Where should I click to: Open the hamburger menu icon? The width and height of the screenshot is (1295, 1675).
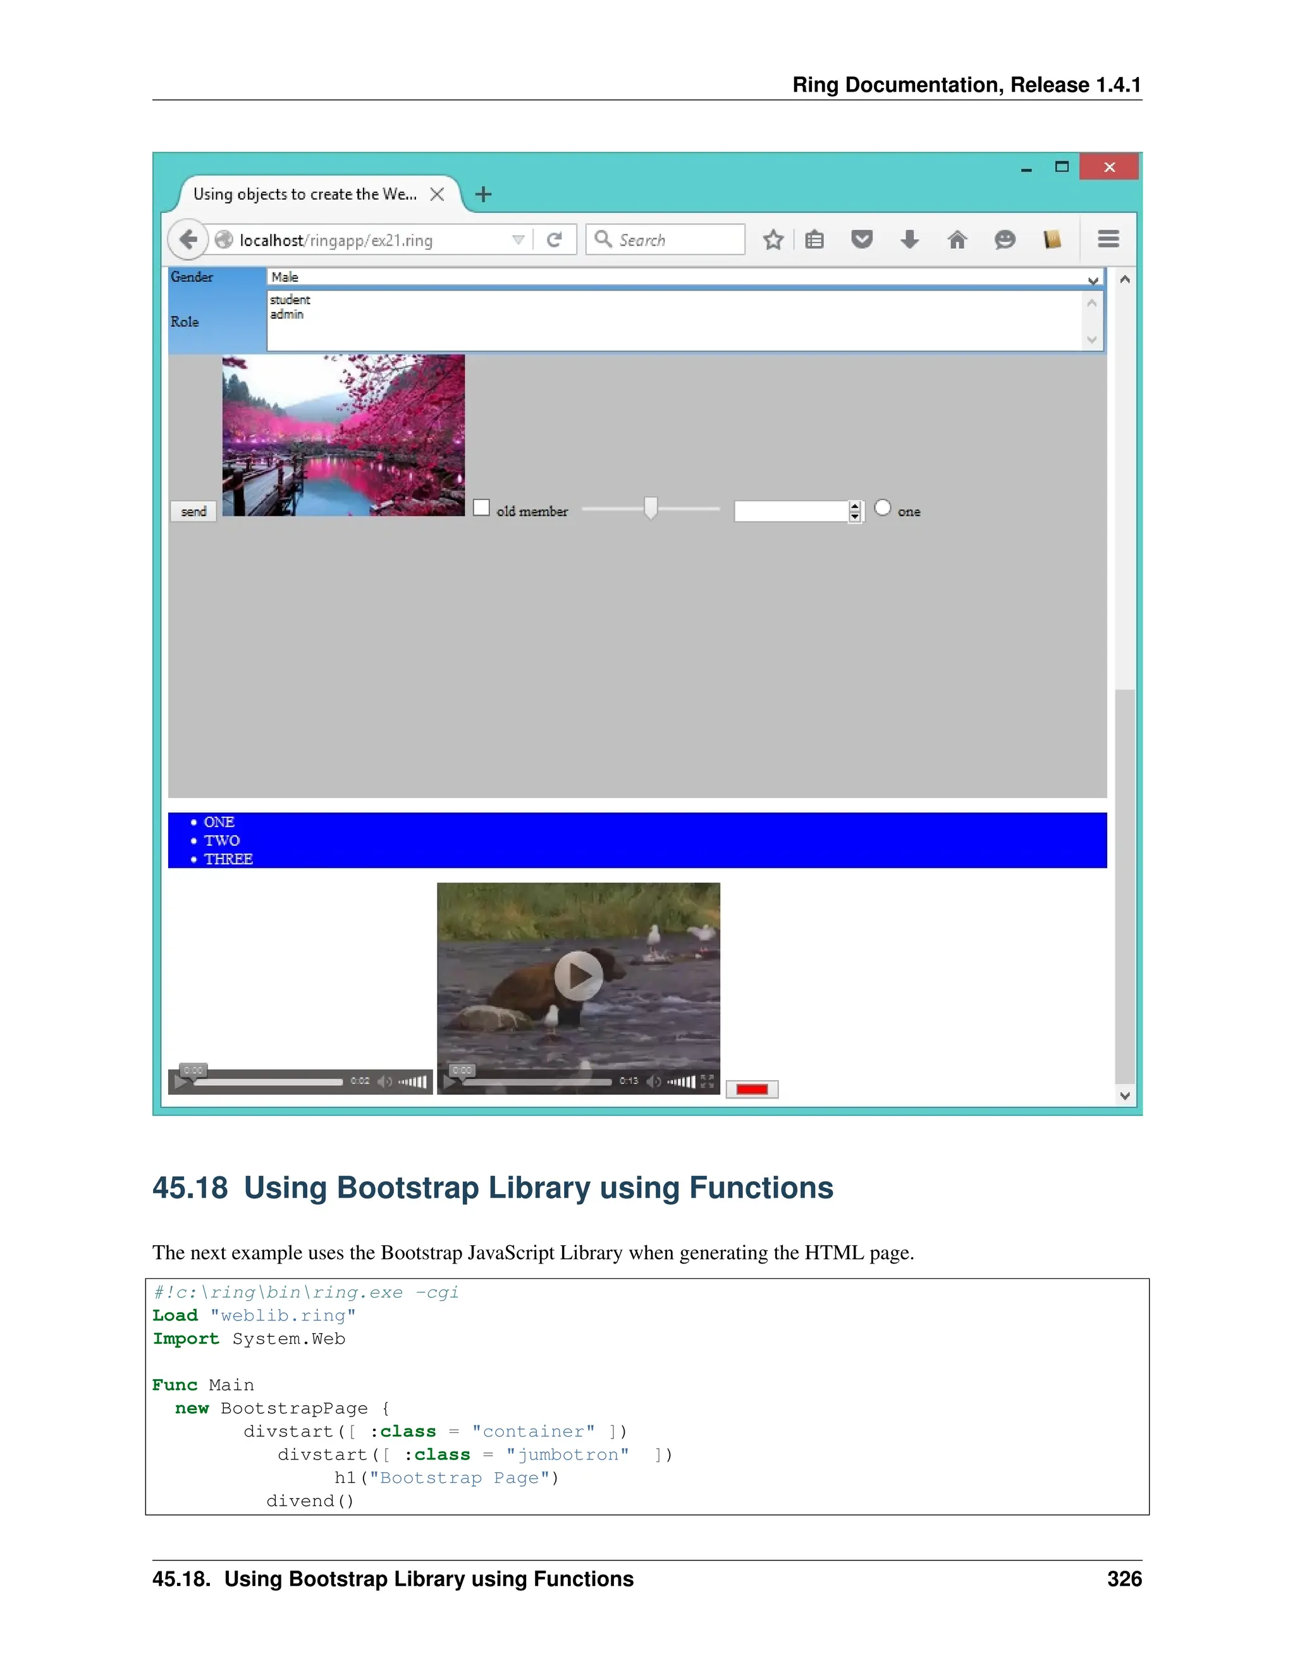[x=1108, y=240]
